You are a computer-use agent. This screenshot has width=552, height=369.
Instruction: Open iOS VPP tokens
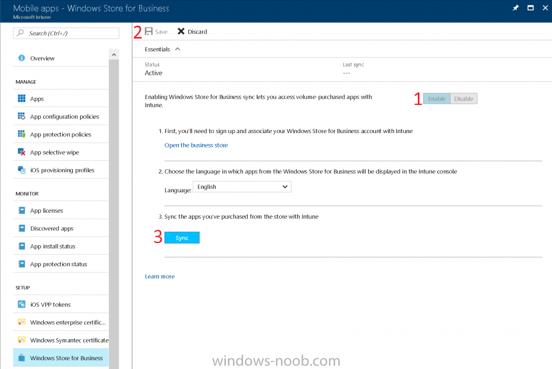click(x=61, y=304)
